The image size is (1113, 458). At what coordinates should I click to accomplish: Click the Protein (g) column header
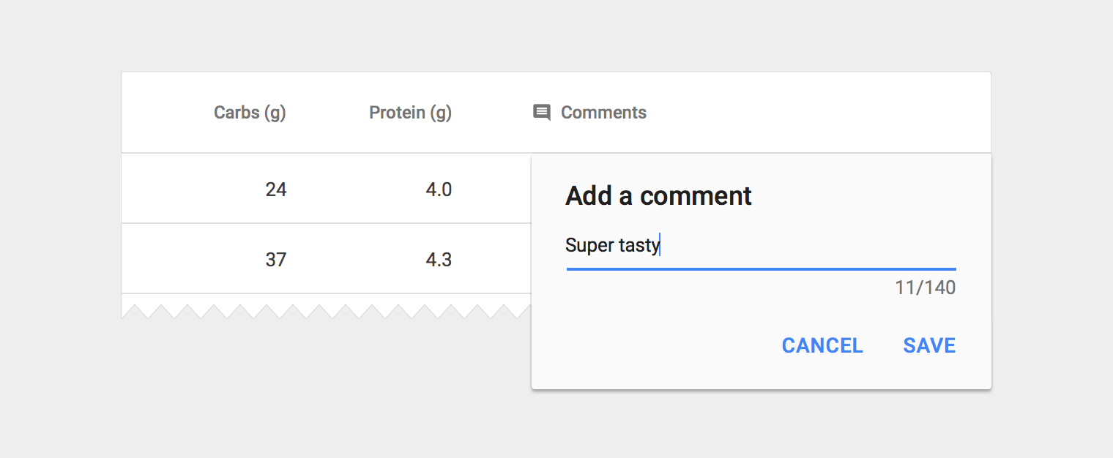410,113
